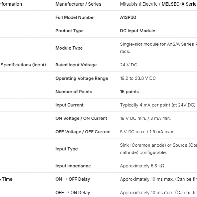197x197 pixels.
Task: Click the OFF → ON Delay label
Action: 73,193
